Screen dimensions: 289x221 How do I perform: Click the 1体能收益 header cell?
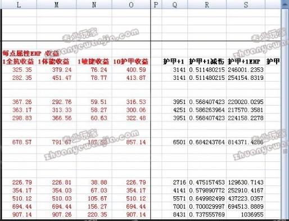pos(56,61)
